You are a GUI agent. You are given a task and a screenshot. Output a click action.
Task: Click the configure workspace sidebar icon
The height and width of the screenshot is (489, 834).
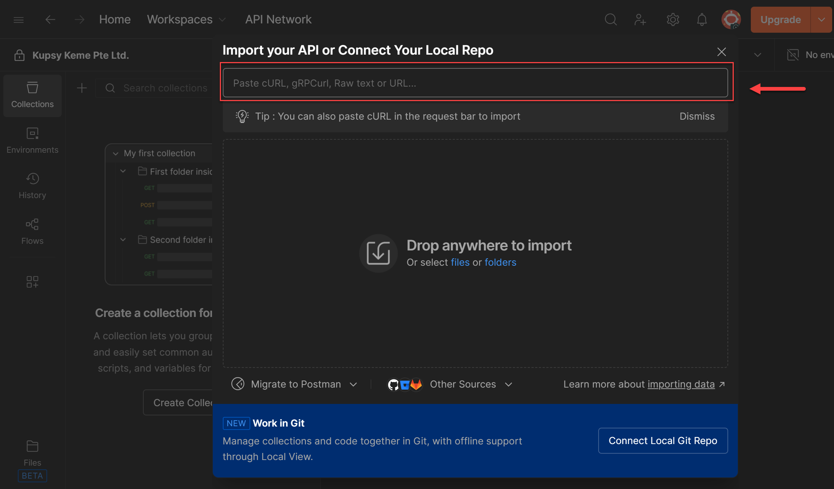(32, 282)
